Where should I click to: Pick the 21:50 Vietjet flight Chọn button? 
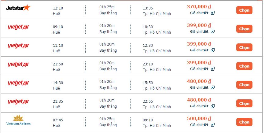click(244, 66)
